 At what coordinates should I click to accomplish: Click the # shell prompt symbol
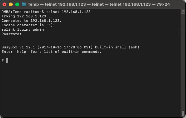pyautogui.click(x=3, y=60)
